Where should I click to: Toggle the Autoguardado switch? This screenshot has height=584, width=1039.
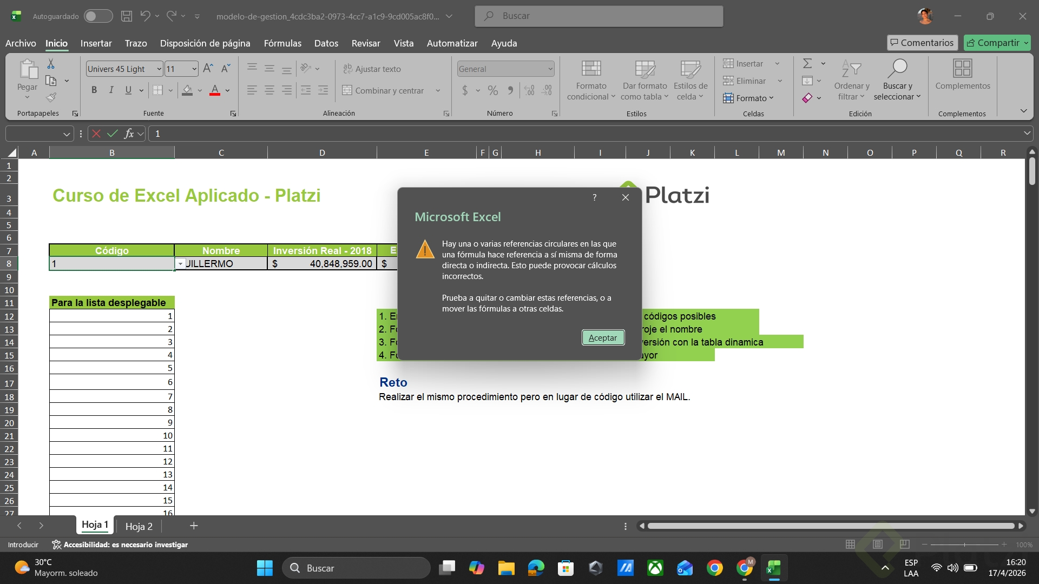98,16
